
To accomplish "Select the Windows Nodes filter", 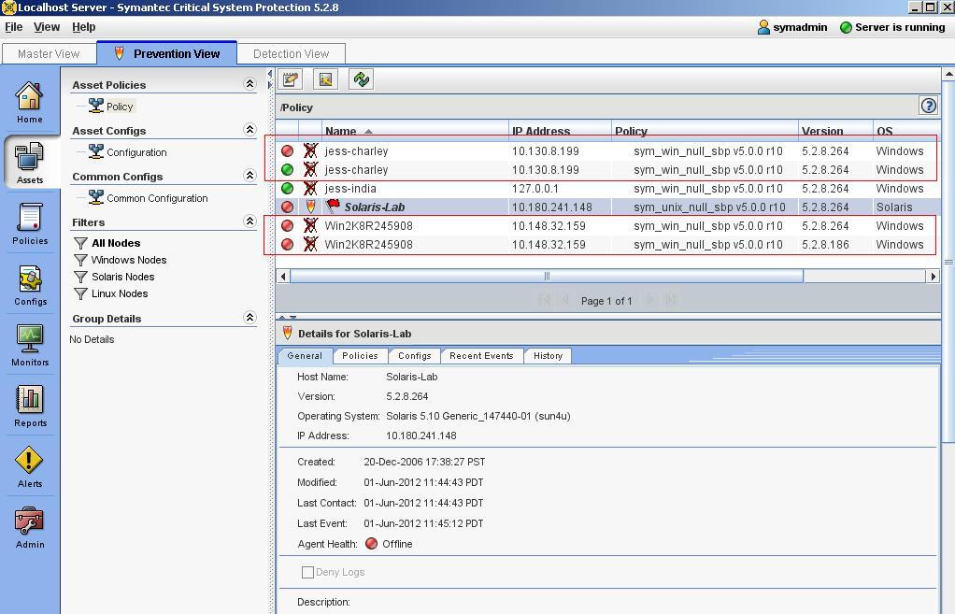I will point(129,260).
